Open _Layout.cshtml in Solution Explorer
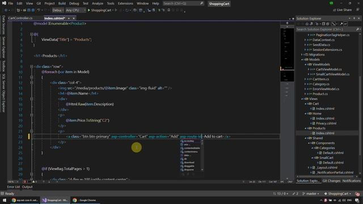 327,168
